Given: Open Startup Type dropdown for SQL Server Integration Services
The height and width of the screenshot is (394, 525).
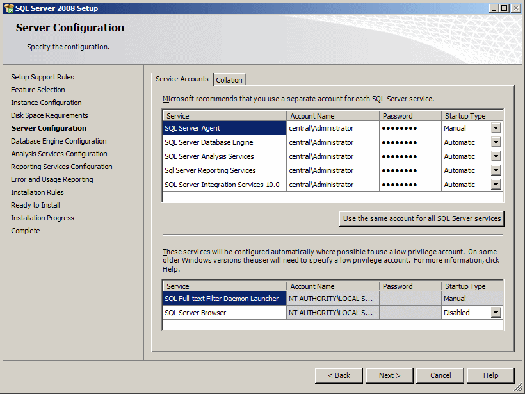Looking at the screenshot, I should click(x=496, y=185).
